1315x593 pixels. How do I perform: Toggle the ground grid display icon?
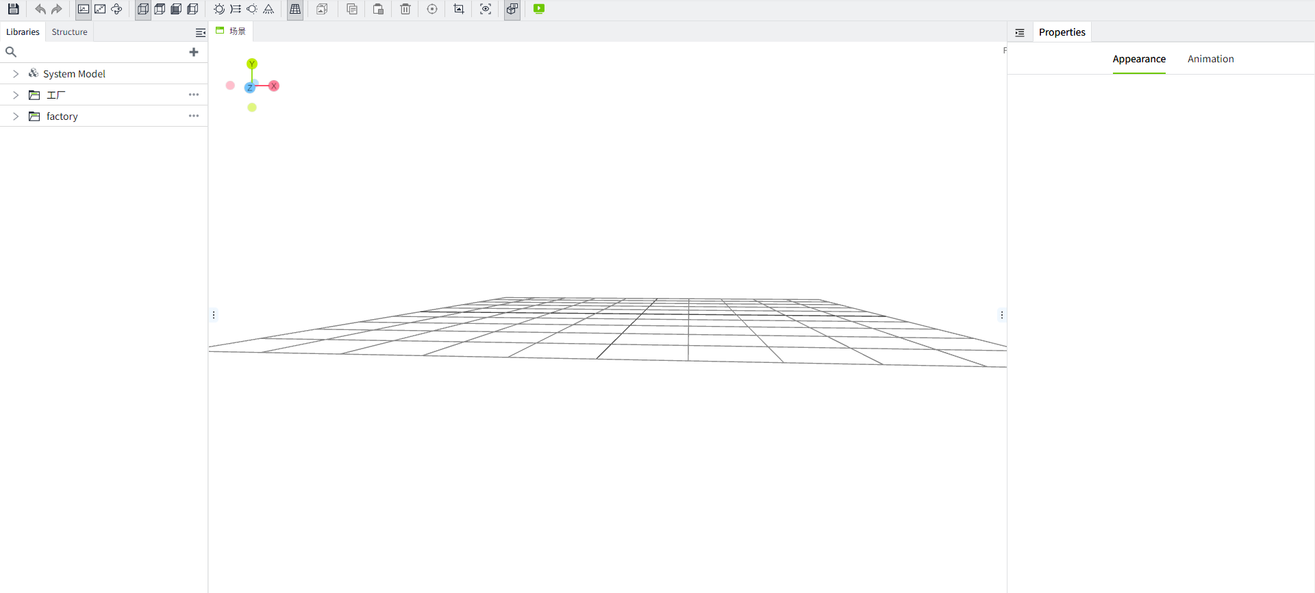295,9
